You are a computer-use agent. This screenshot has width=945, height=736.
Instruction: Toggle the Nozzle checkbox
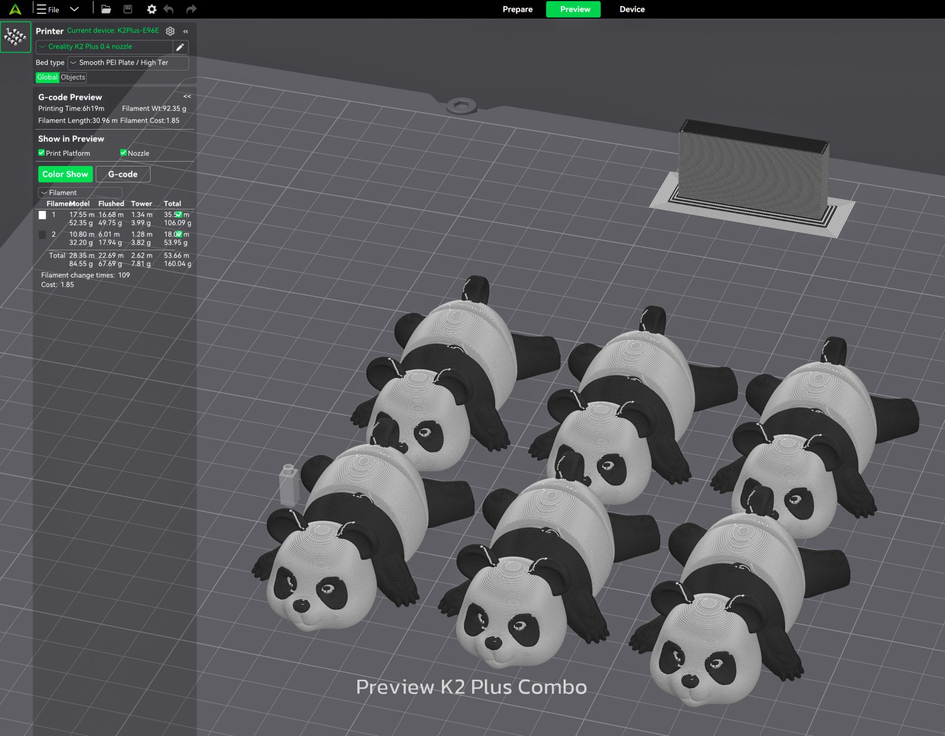tap(123, 153)
